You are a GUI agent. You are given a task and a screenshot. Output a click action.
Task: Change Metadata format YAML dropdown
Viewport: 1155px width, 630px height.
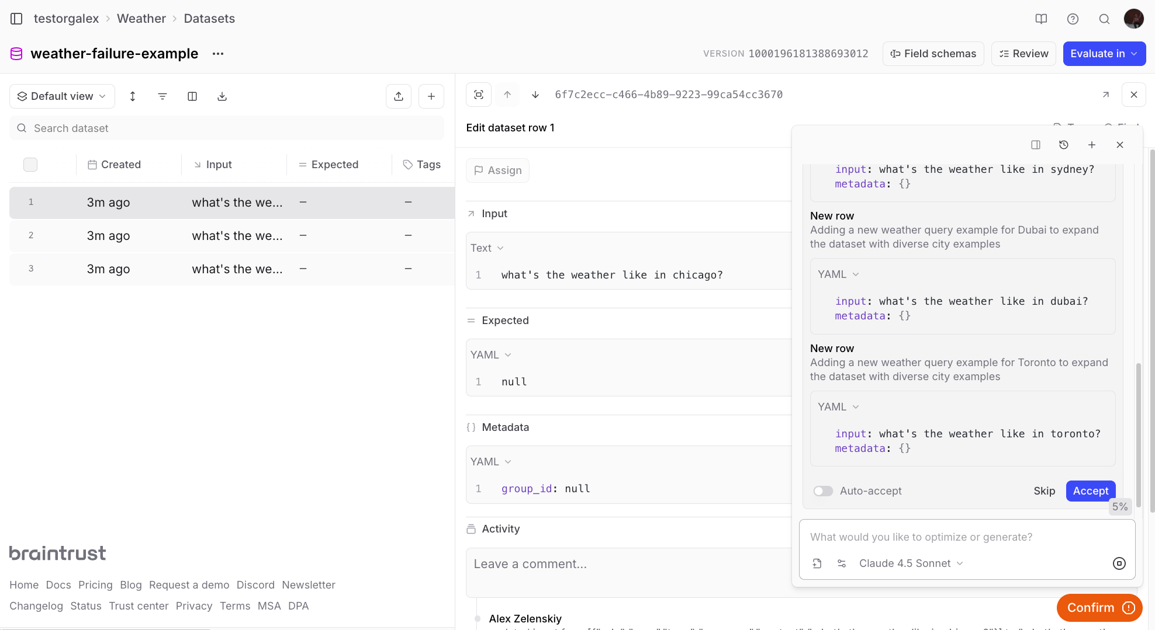click(491, 462)
